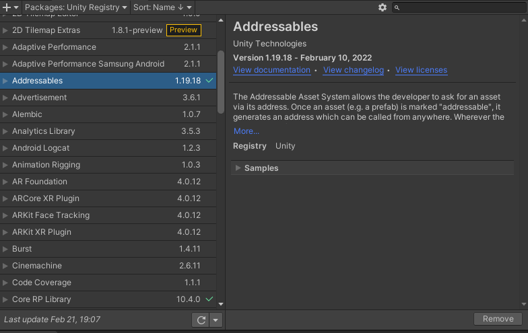
Task: Open Sort: Name dropdown
Action: click(162, 7)
